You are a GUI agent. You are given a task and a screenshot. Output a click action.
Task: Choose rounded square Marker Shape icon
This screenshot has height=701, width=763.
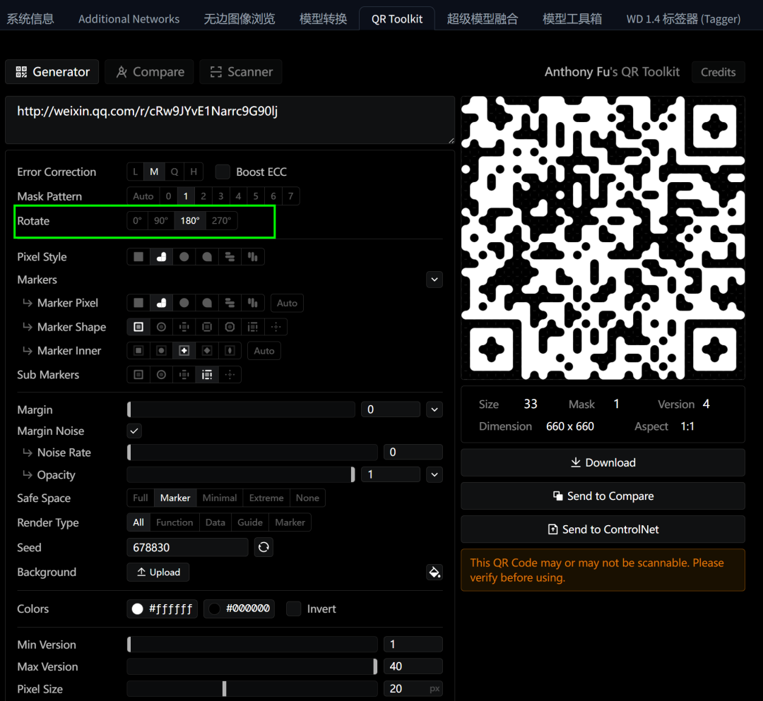[x=207, y=327]
